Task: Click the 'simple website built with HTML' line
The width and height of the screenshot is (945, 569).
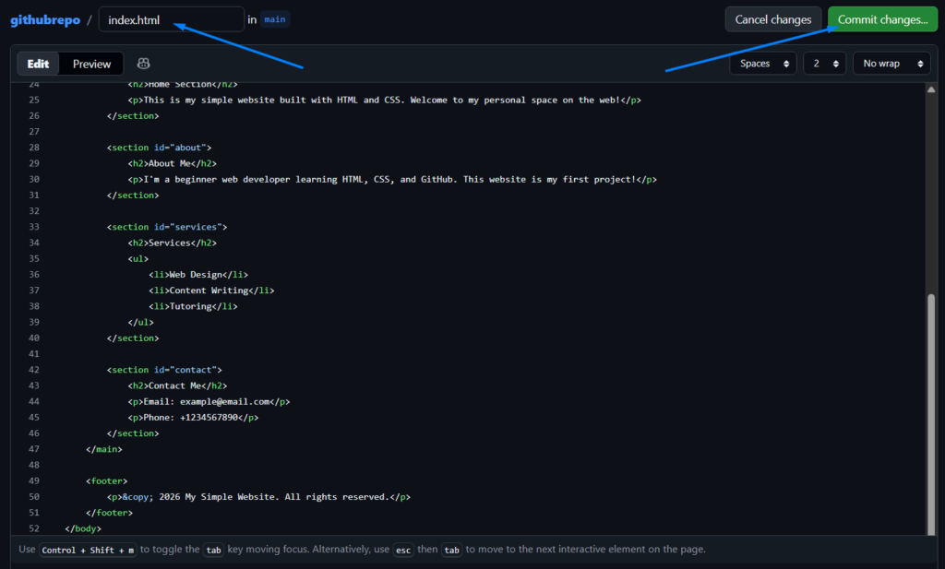Action: click(x=385, y=100)
